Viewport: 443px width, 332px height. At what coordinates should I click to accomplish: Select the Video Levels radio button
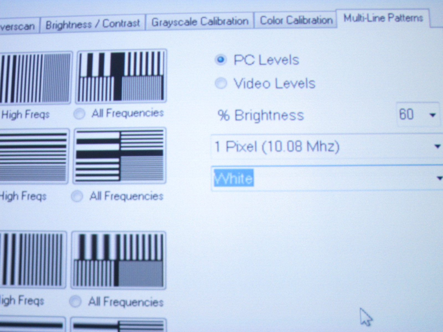coord(221,83)
